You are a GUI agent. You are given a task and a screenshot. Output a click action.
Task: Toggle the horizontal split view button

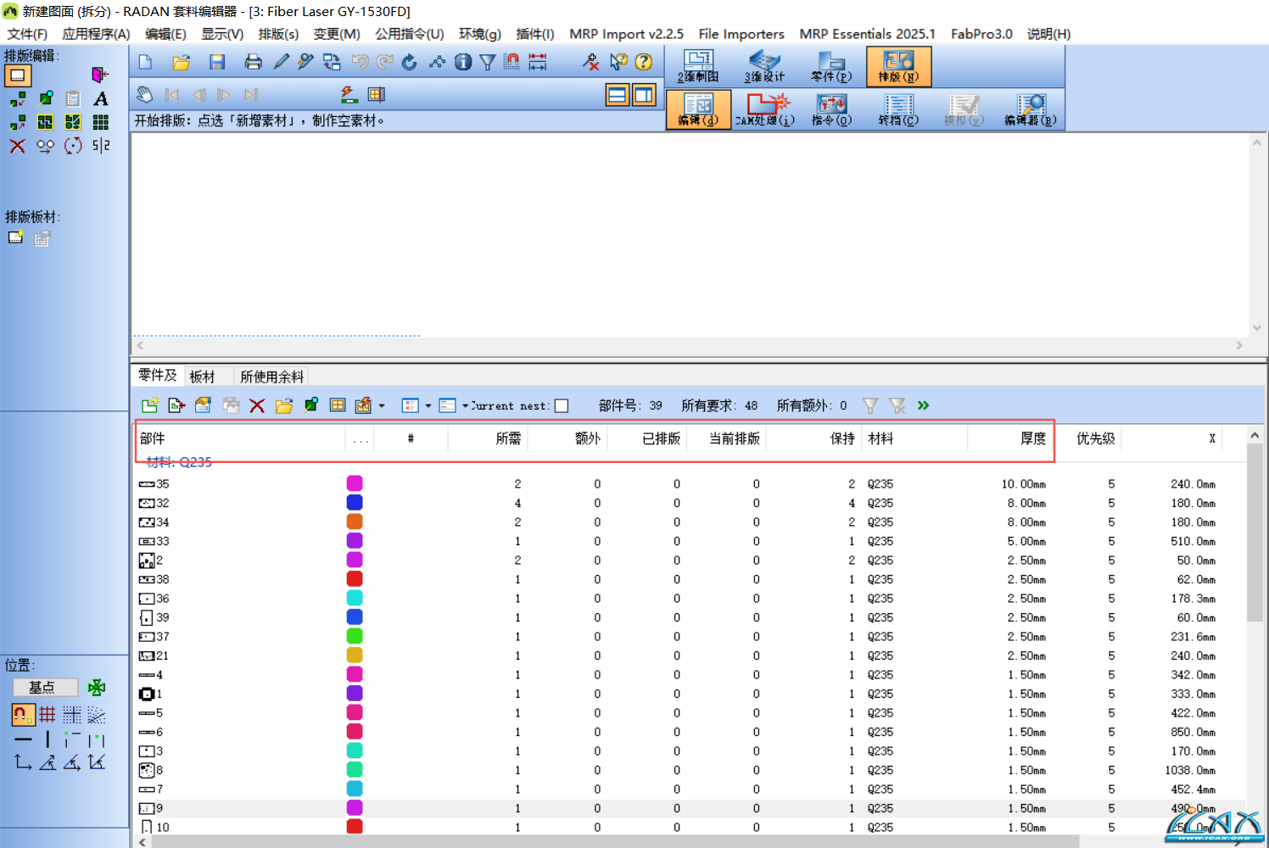click(x=618, y=95)
